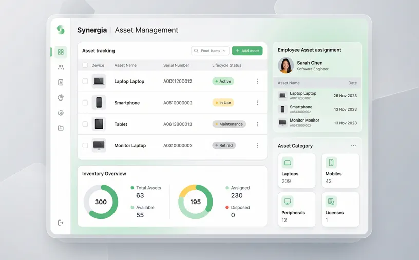419x260 pixels.
Task: Click the Sarah Chen name
Action: (x=310, y=63)
